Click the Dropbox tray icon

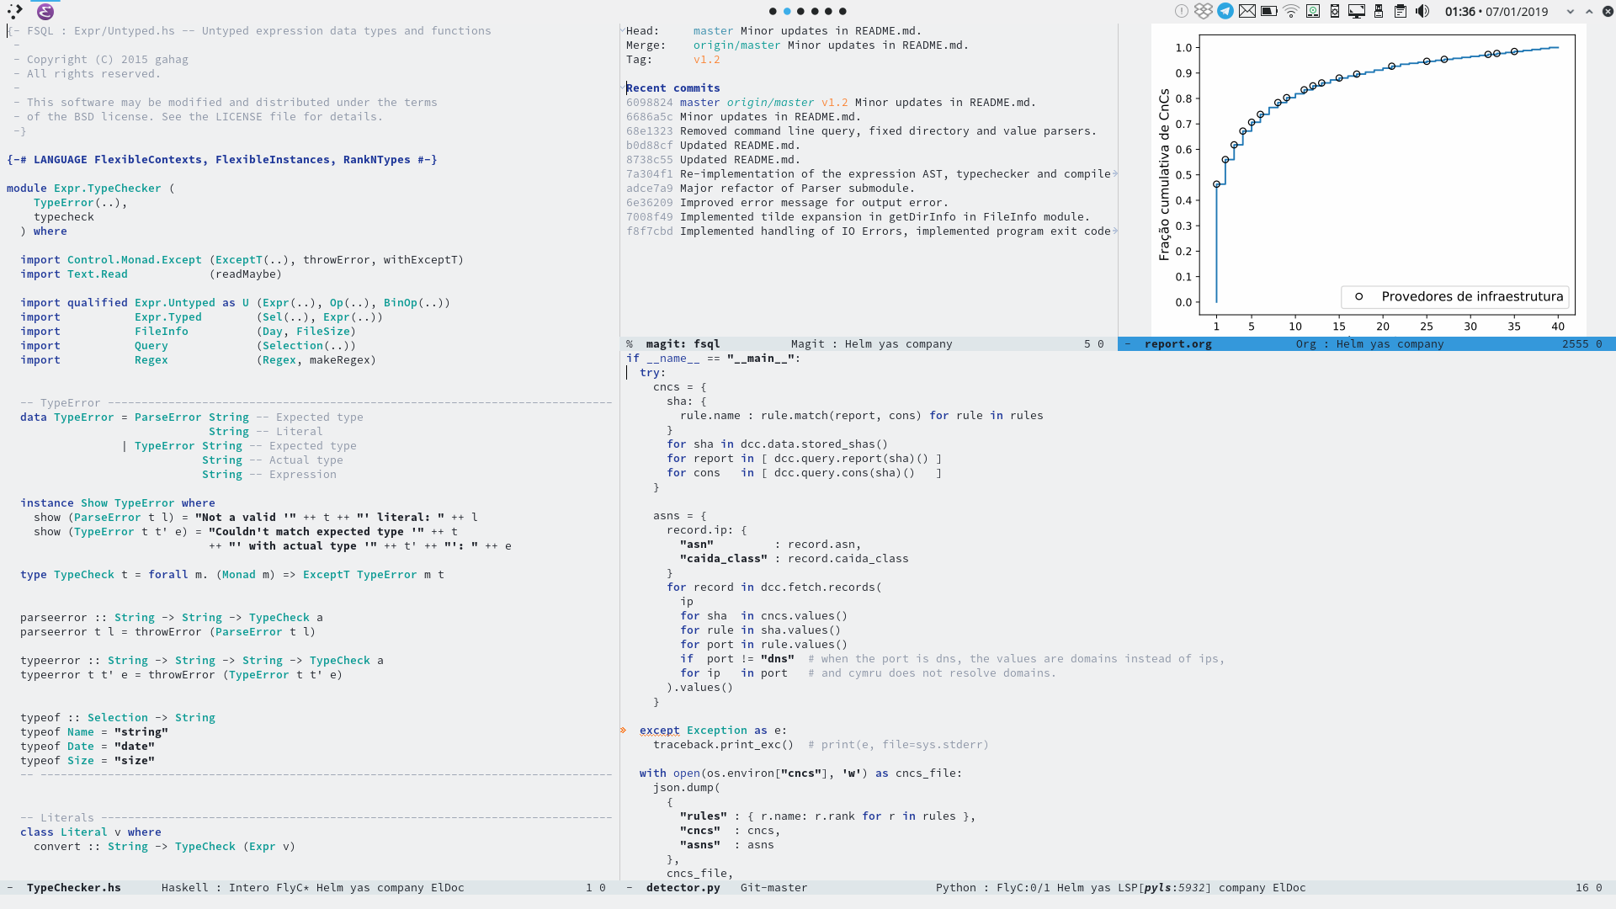pyautogui.click(x=1204, y=11)
